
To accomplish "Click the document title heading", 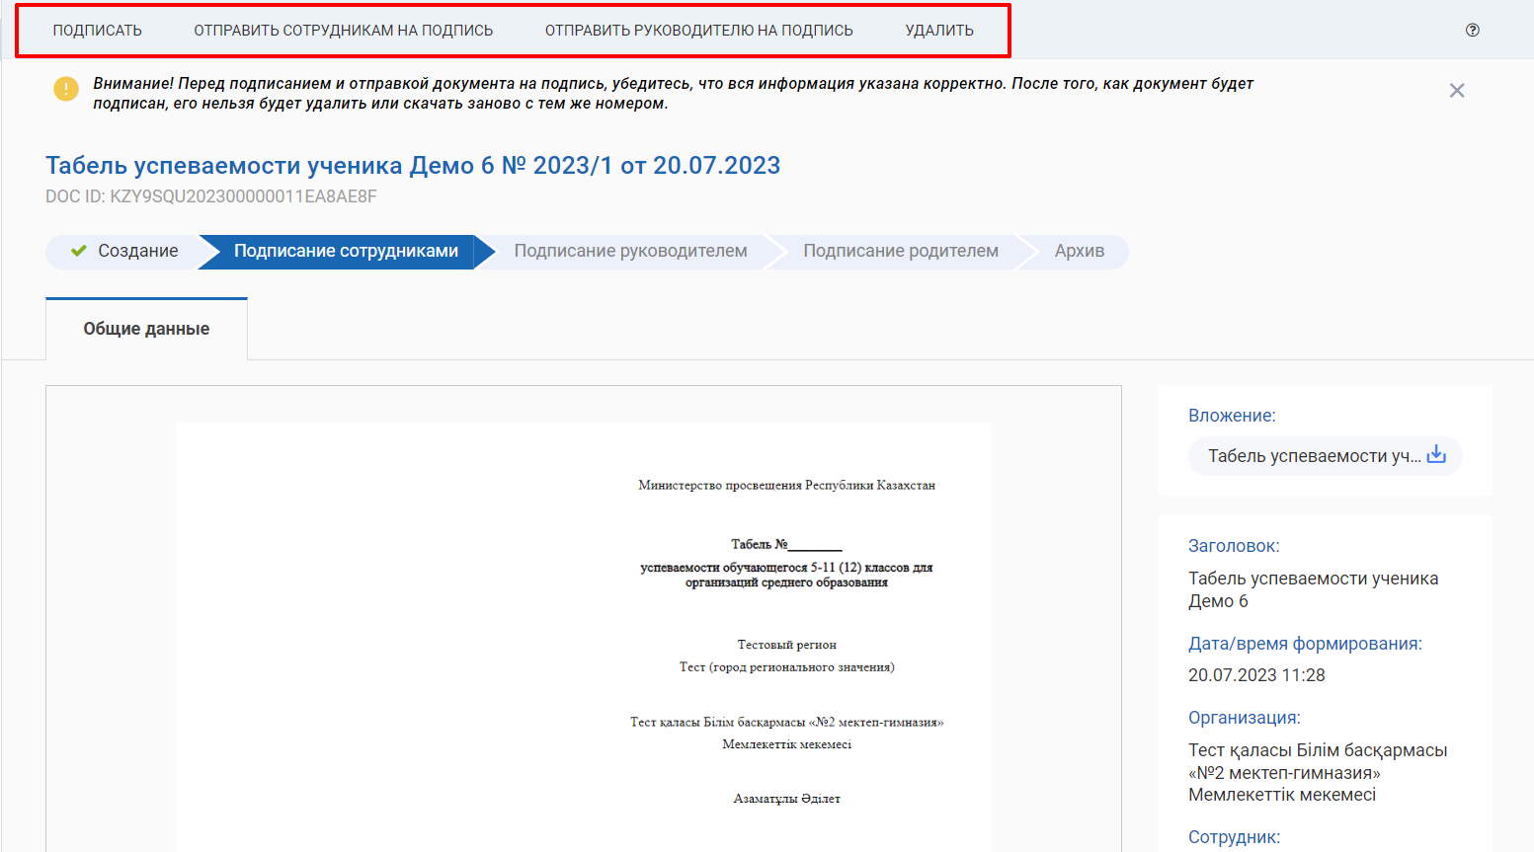I will pyautogui.click(x=413, y=165).
